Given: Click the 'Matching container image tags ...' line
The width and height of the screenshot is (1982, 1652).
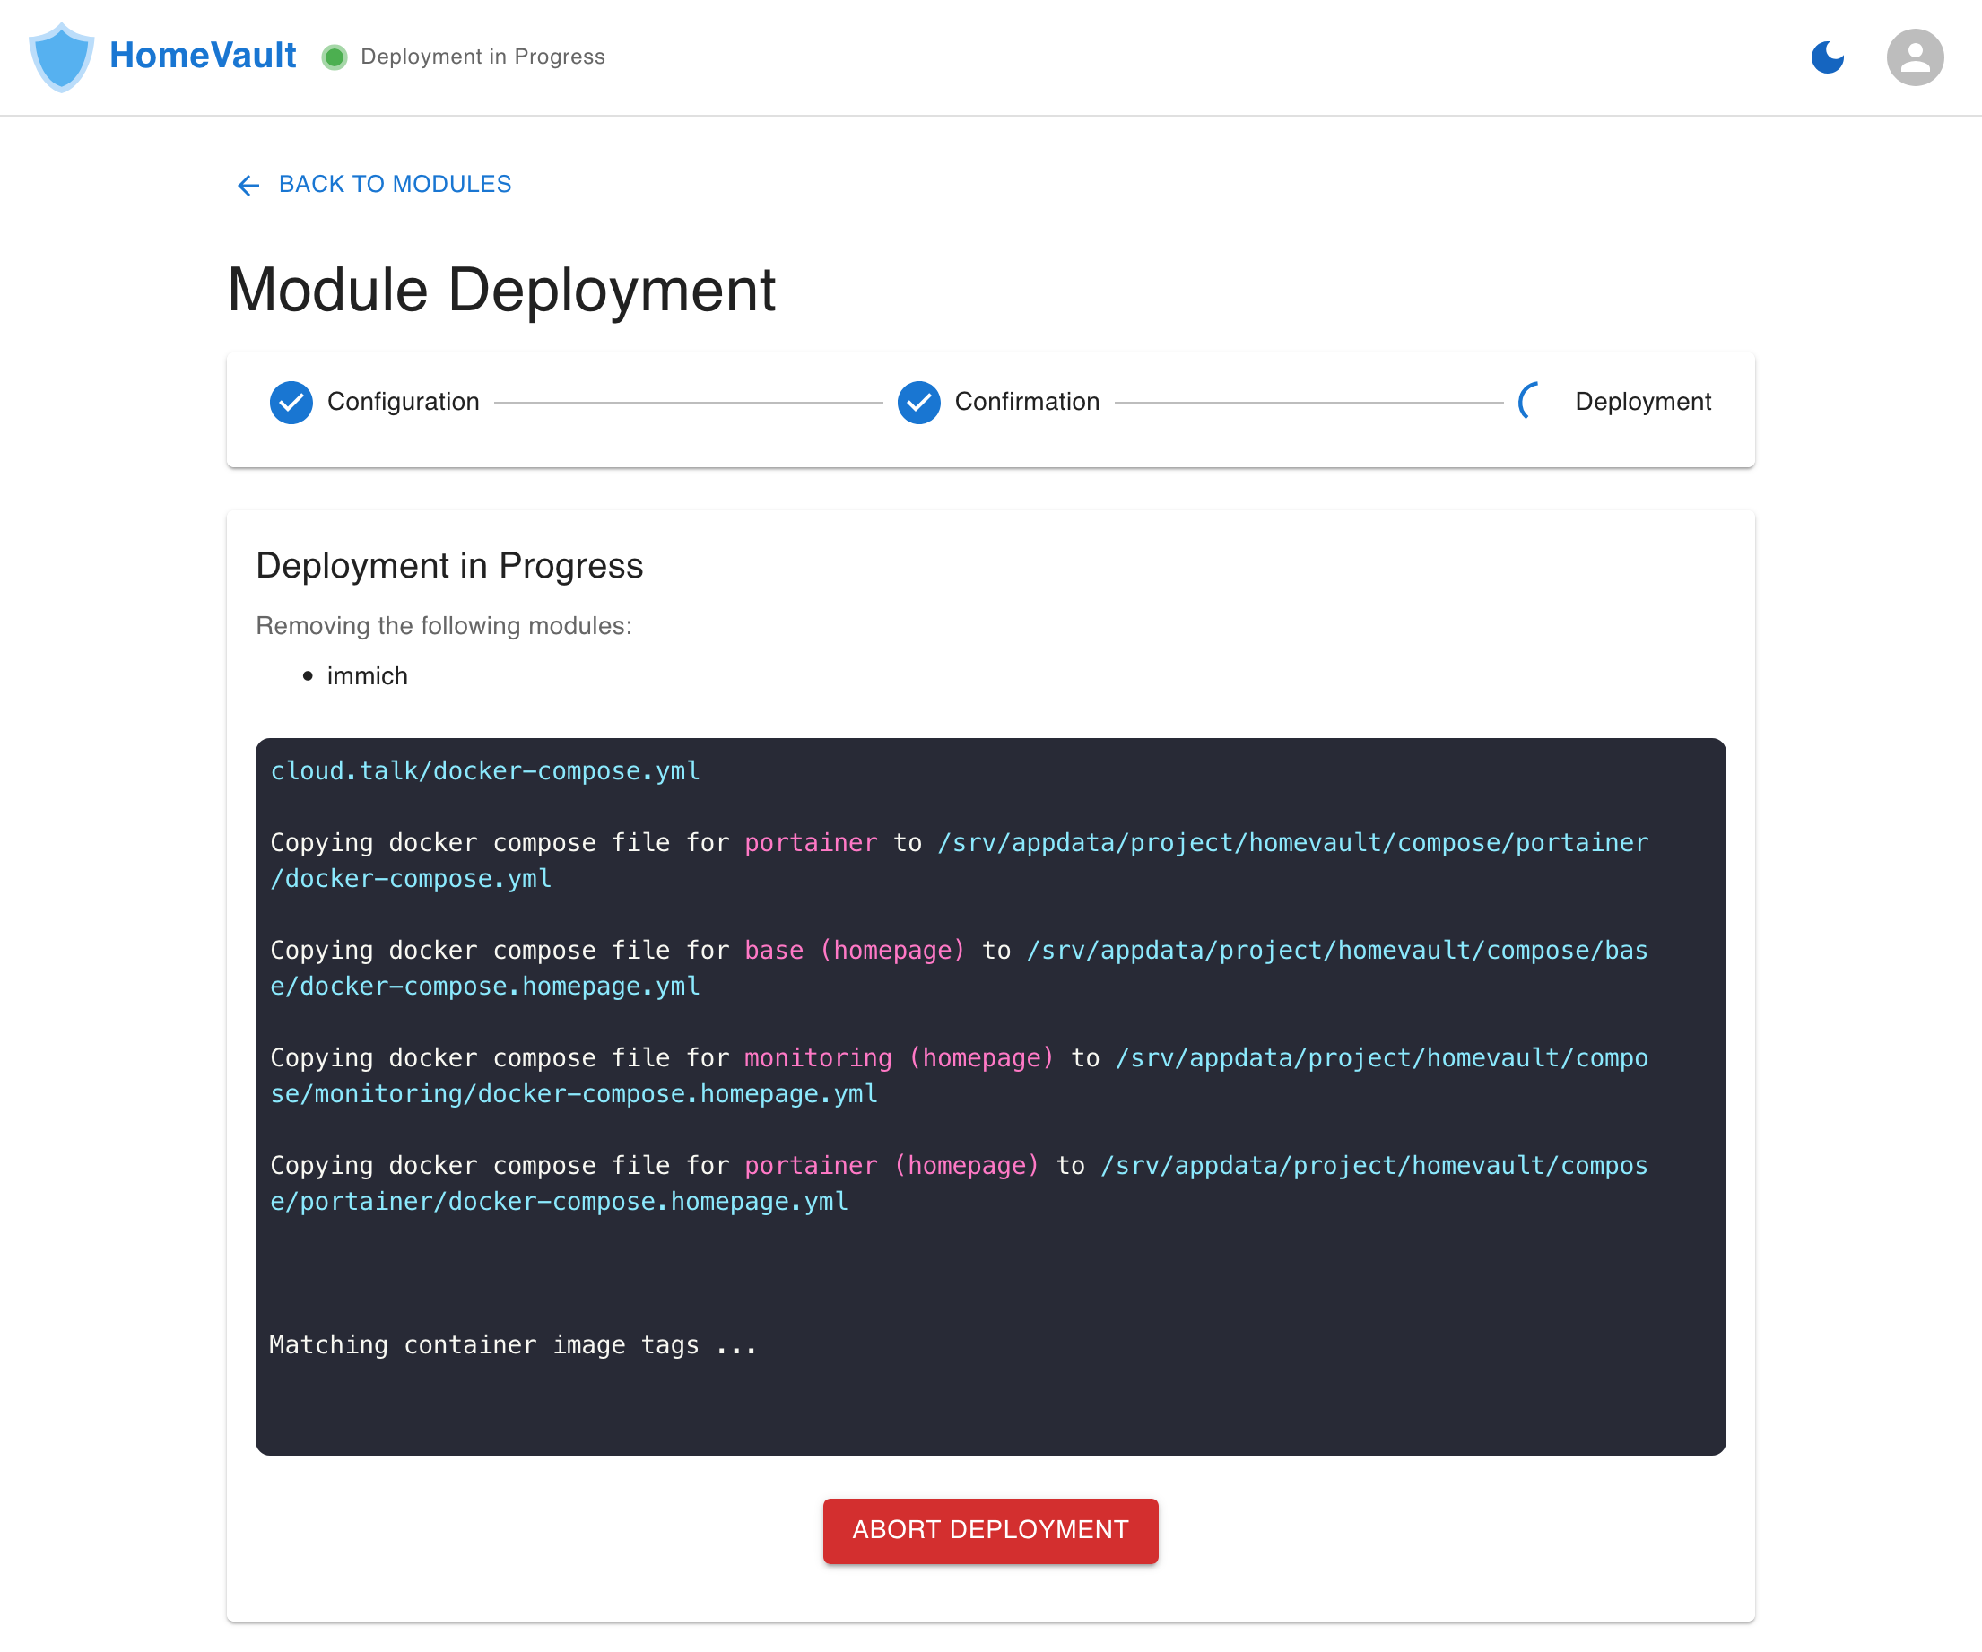Looking at the screenshot, I should point(512,1344).
